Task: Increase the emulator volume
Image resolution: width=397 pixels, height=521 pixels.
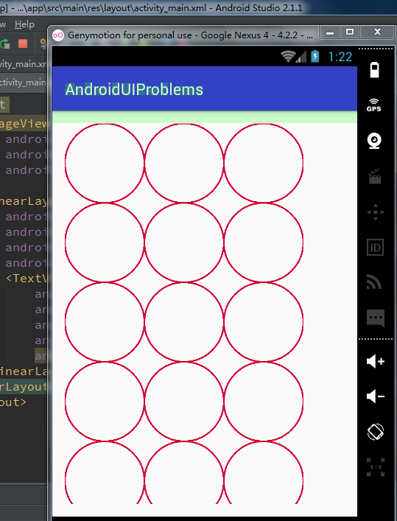Action: point(376,361)
